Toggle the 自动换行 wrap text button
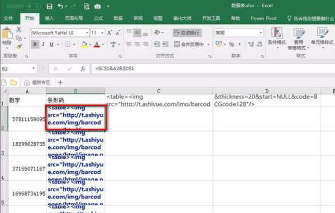335x213 pixels. click(187, 32)
